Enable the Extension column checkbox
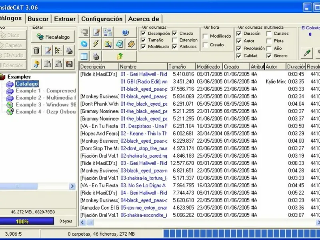320x240 pixels. (175, 40)
